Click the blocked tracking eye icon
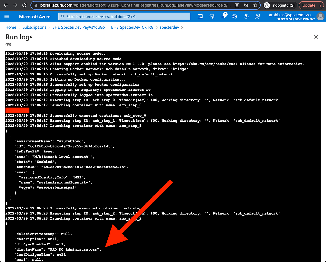The image size is (326, 262). click(246, 5)
